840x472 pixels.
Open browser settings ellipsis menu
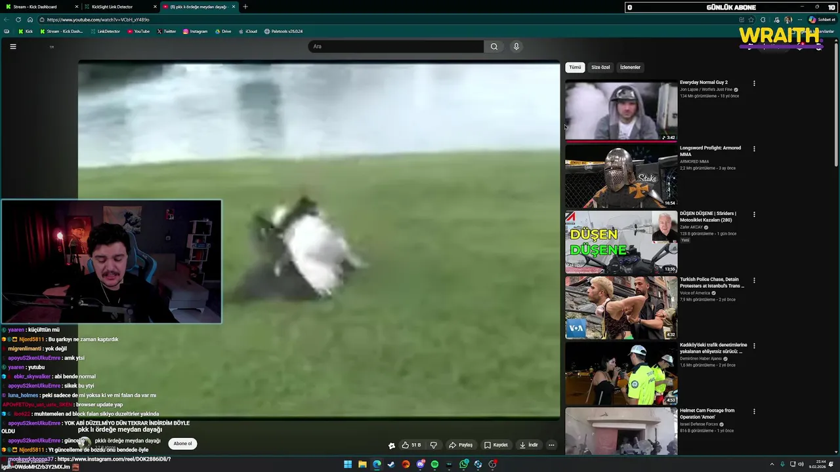point(800,20)
